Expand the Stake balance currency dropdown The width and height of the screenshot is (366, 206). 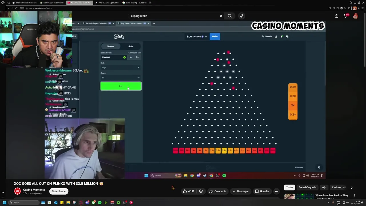click(206, 37)
